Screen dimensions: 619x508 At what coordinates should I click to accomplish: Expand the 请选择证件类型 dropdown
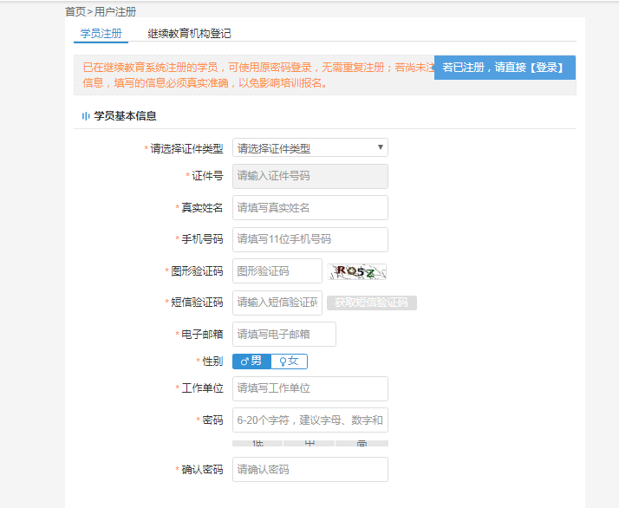[x=309, y=148]
